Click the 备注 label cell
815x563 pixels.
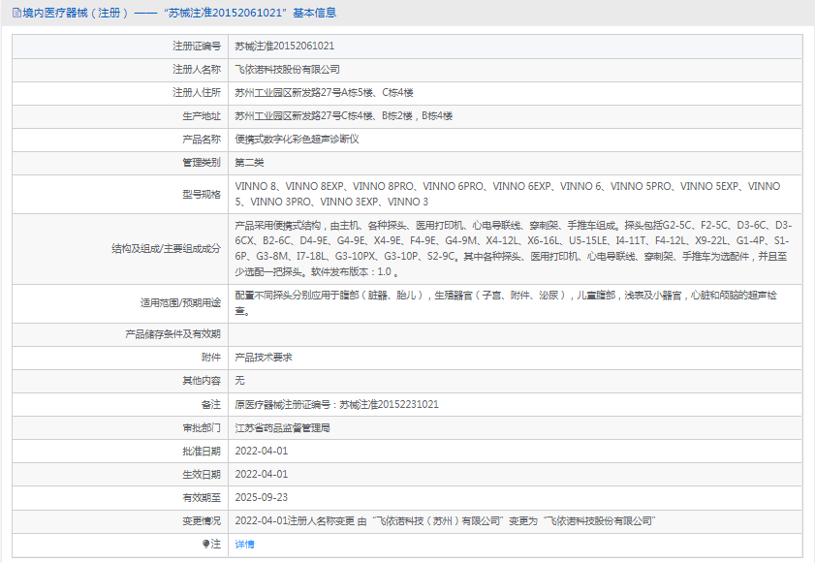point(120,404)
